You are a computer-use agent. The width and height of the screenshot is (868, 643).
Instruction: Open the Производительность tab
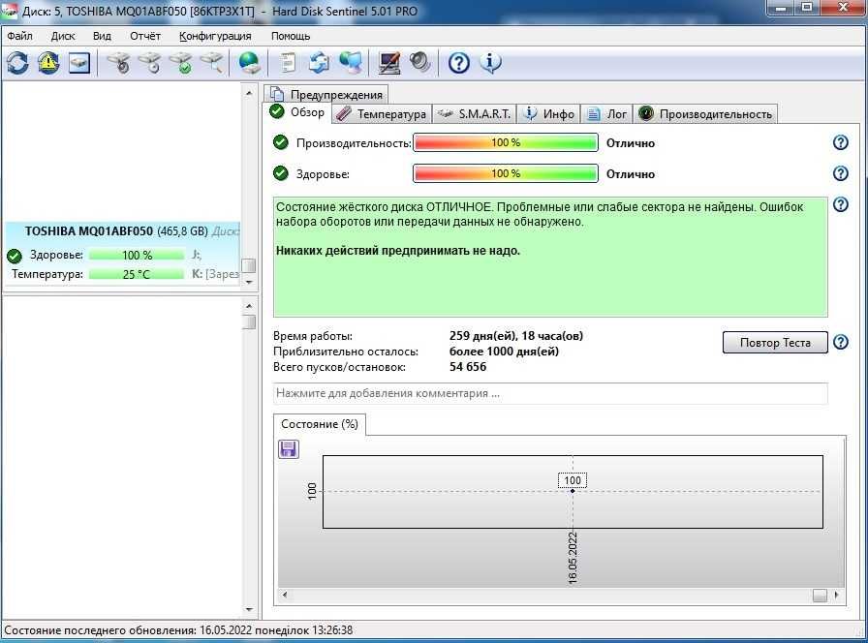click(x=705, y=114)
